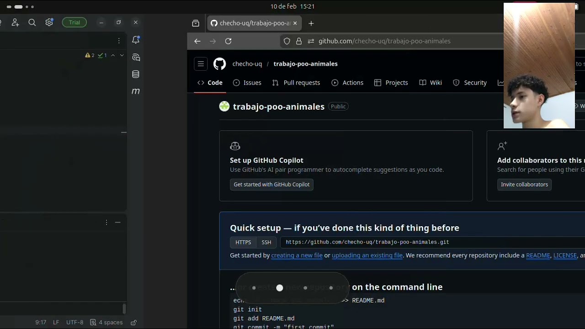Open the Maven tool window
585x329 pixels.
(136, 91)
